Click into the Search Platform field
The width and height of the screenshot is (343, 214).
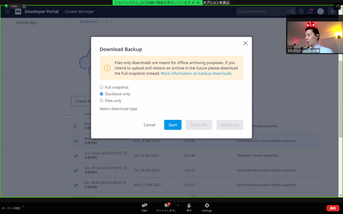(262, 11)
